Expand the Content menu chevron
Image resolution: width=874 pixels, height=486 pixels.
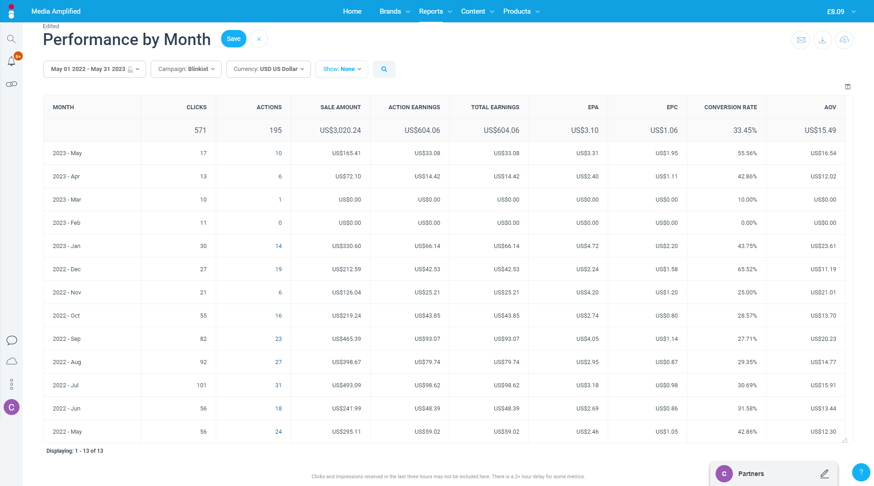point(492,12)
